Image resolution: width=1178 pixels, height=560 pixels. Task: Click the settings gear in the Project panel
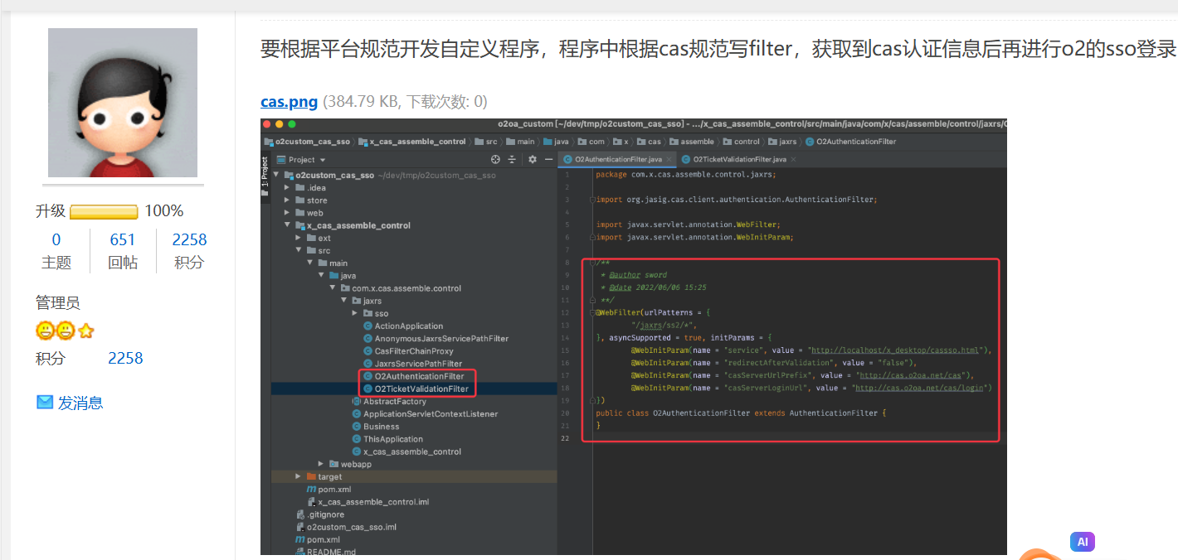click(533, 159)
